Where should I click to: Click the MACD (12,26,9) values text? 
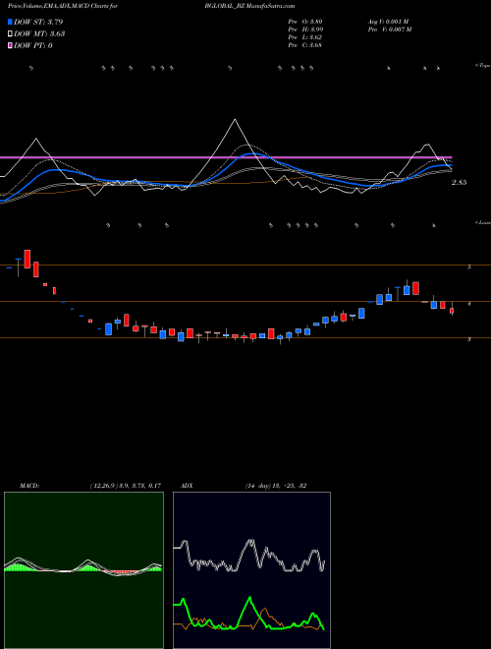coord(126,486)
